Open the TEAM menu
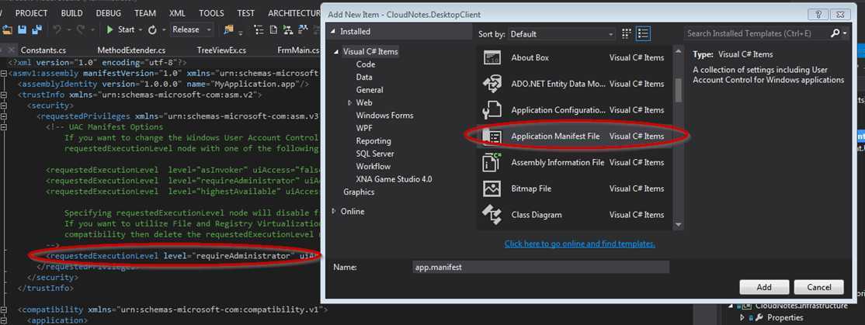865x325 pixels. coord(145,12)
